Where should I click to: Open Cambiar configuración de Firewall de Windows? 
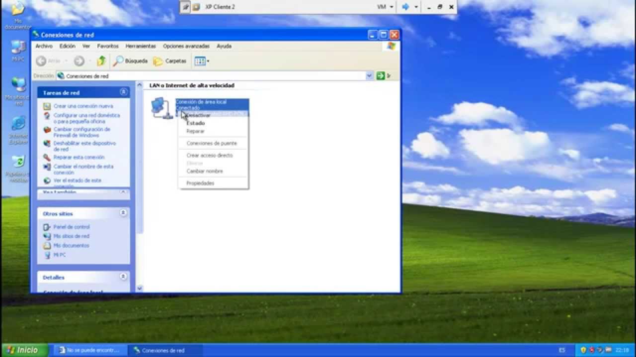(x=81, y=132)
